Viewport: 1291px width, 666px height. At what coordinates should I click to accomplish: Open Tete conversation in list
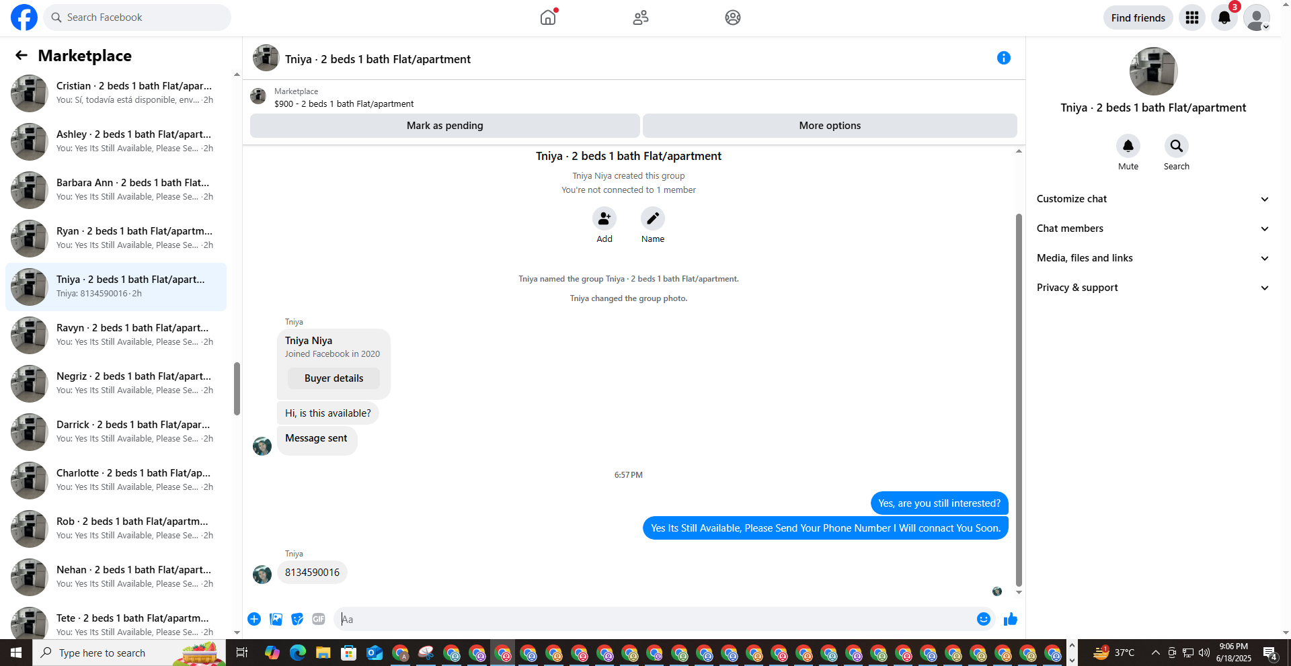point(116,622)
